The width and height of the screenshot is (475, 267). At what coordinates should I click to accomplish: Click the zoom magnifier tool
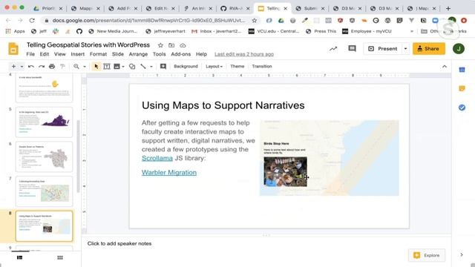76,66
